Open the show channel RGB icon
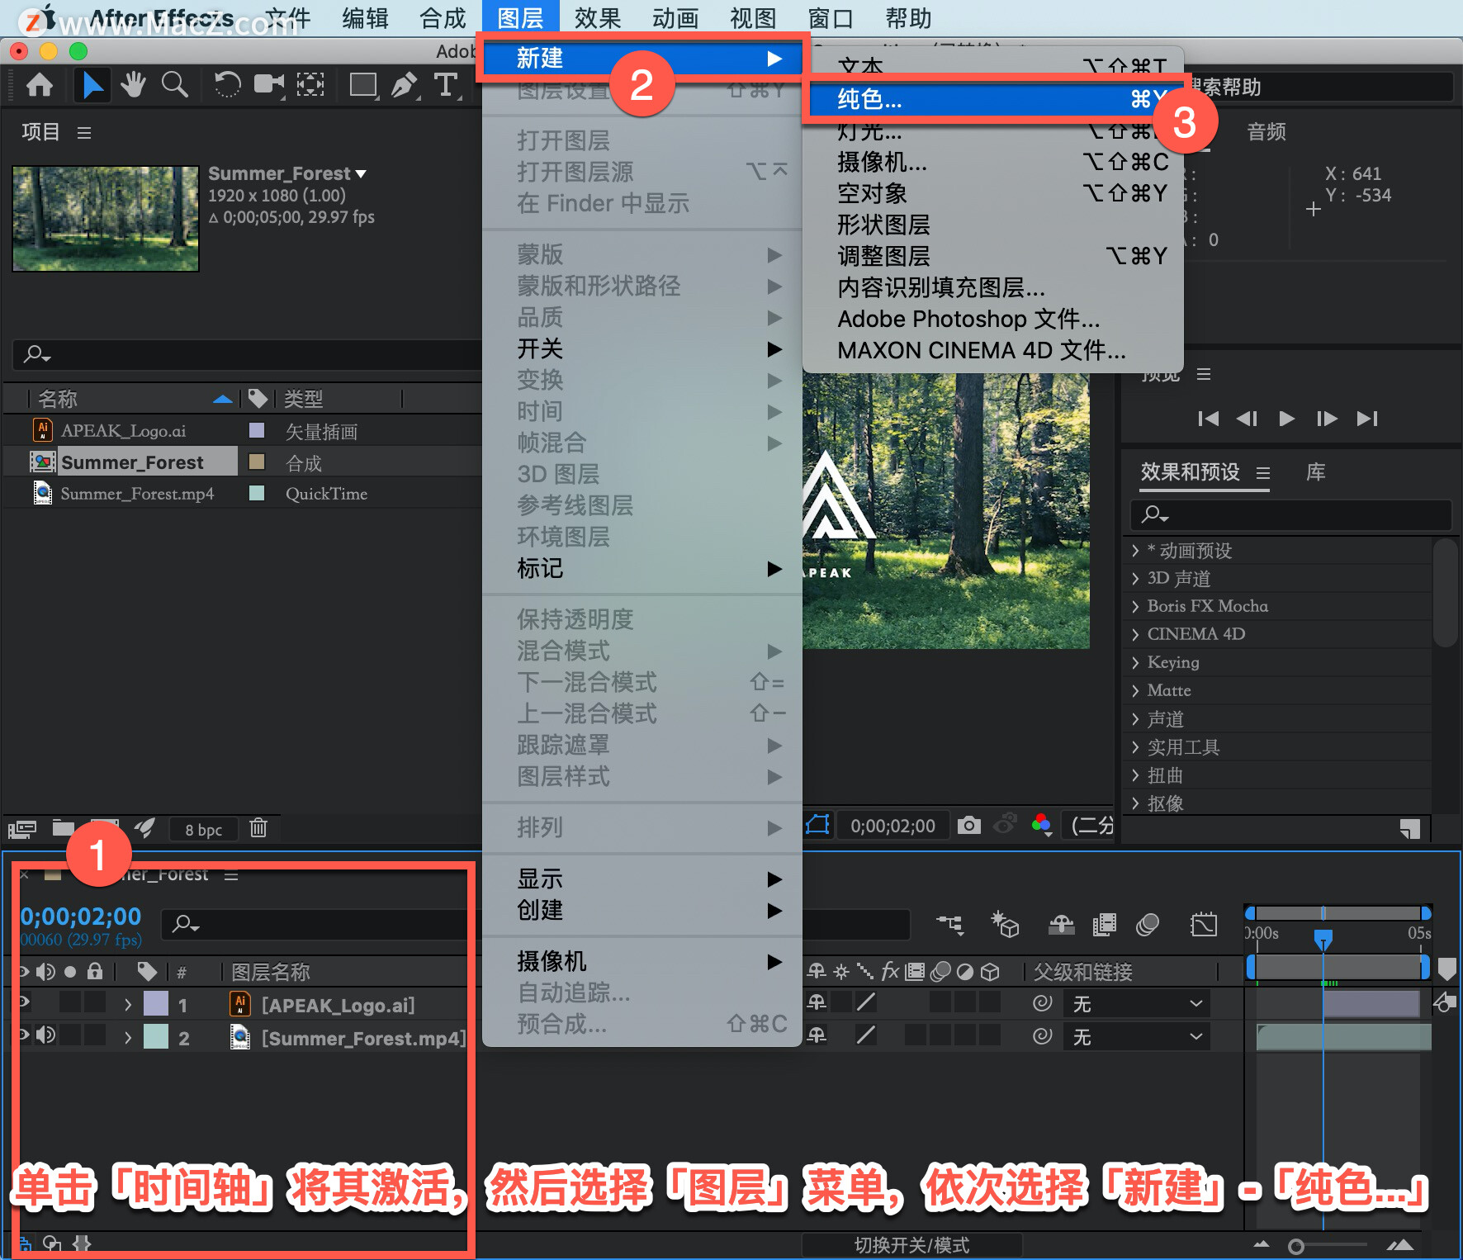 tap(1042, 824)
